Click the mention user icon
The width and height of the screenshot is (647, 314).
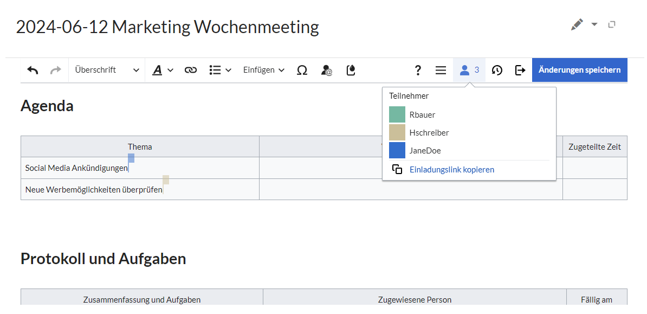(x=326, y=70)
